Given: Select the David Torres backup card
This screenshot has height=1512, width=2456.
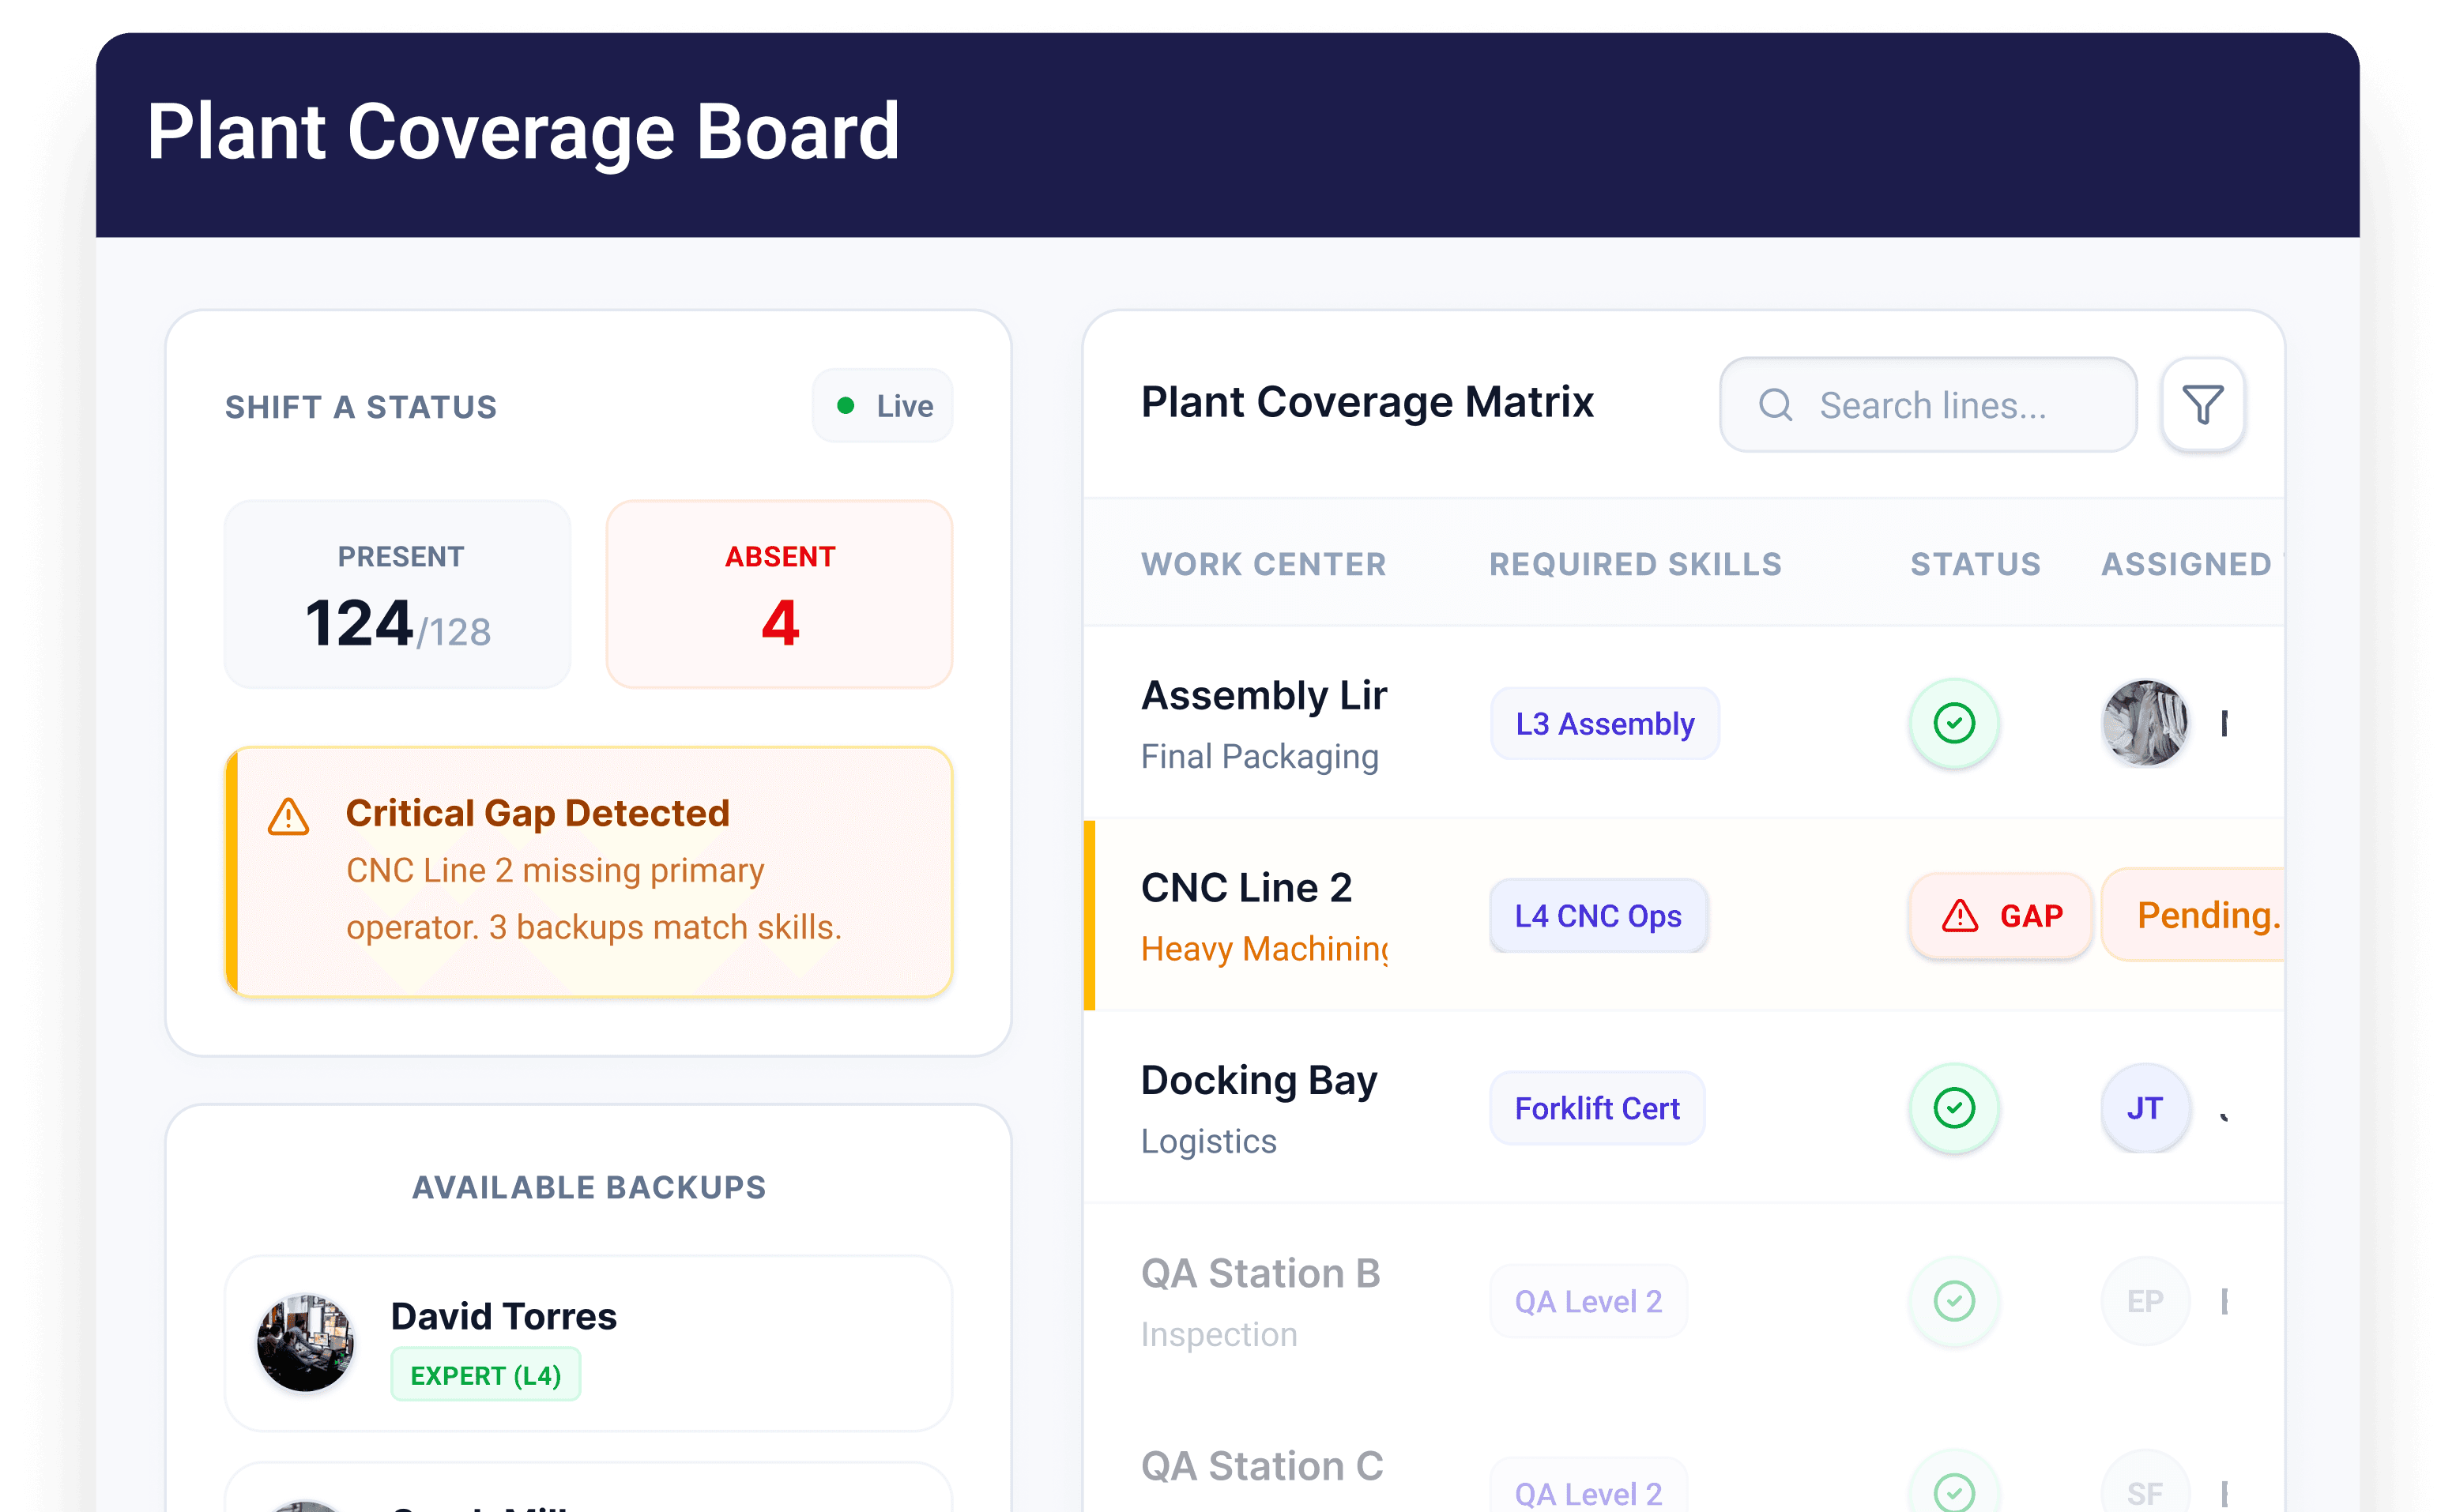Looking at the screenshot, I should pos(589,1344).
